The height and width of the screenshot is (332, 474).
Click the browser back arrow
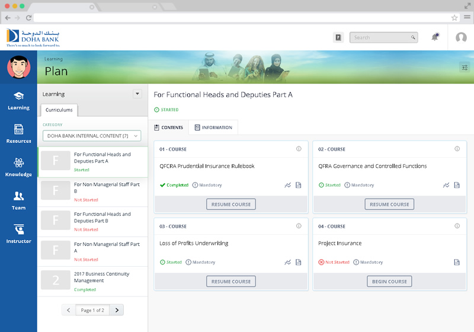pyautogui.click(x=8, y=18)
